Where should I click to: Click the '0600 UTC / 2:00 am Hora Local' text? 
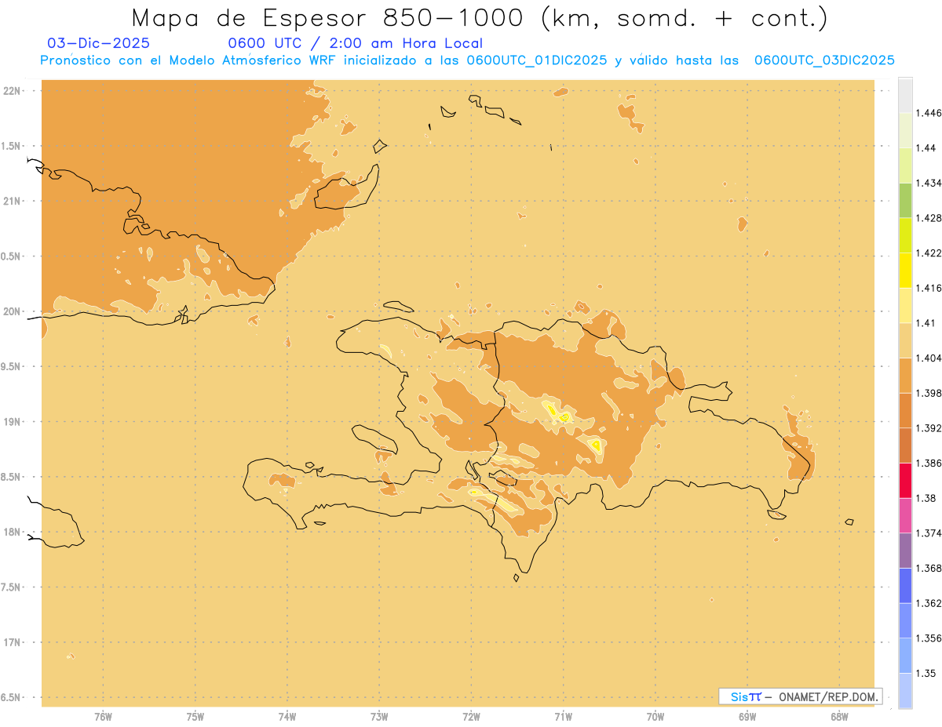(355, 43)
